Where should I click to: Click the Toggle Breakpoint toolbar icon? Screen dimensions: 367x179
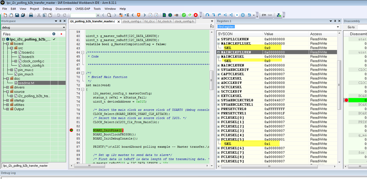pyautogui.click(x=176, y=15)
